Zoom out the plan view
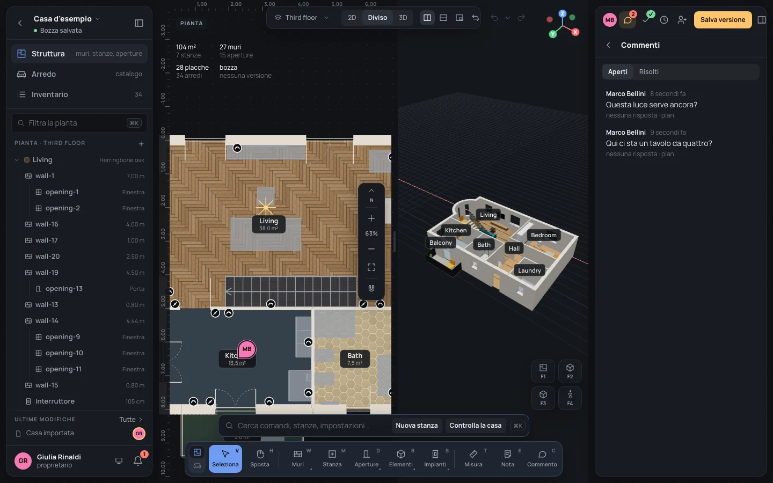This screenshot has height=483, width=773. 371,249
